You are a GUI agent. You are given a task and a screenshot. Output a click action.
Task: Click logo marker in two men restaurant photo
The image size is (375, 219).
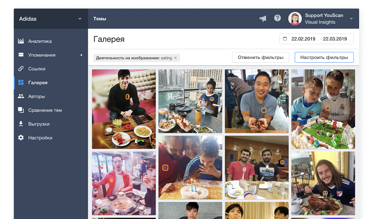pos(282,162)
